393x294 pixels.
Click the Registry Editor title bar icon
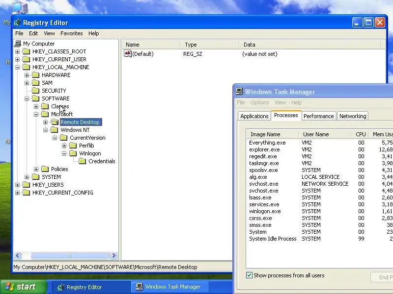[17, 23]
